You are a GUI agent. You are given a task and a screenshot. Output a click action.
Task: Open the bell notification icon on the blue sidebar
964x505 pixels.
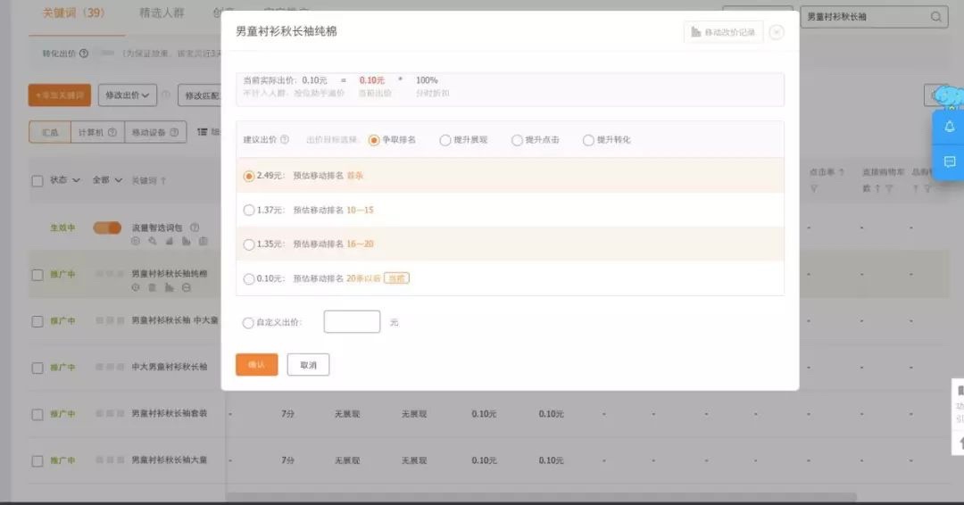pos(949,127)
